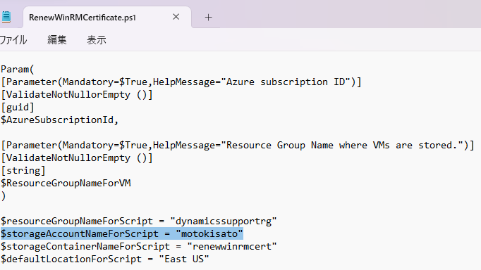Close the RenewWinRMCertificate.ps1 tab
The height and width of the screenshot is (270, 481).
(x=176, y=17)
